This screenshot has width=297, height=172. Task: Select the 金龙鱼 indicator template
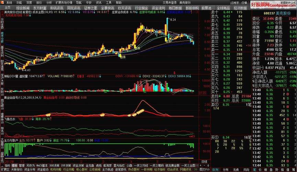[90, 165]
